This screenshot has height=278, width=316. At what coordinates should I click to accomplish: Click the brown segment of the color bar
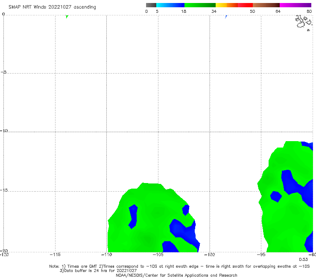click(x=266, y=5)
